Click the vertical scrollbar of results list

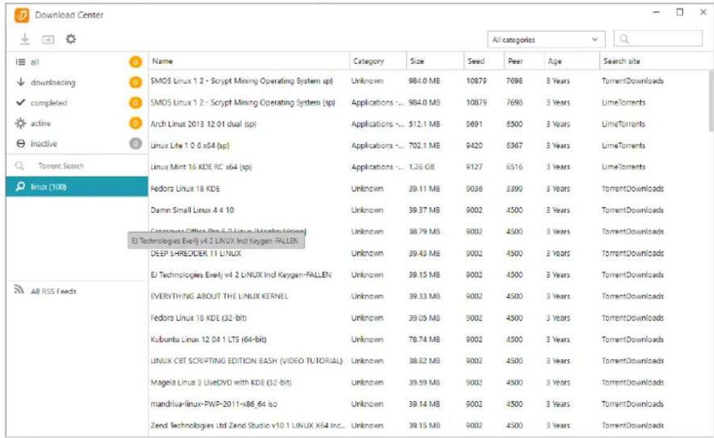[x=711, y=100]
